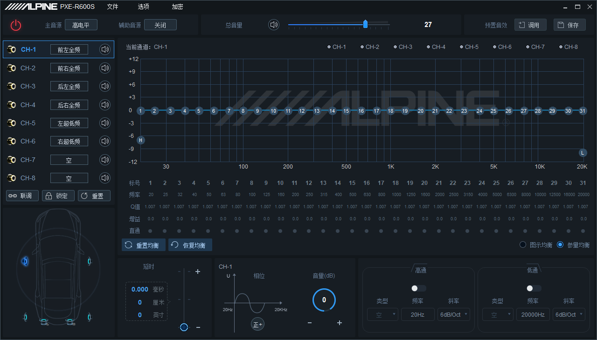This screenshot has height=340, width=597.
Task: Click the rear-left speaker on car diagram
Action: point(26,317)
